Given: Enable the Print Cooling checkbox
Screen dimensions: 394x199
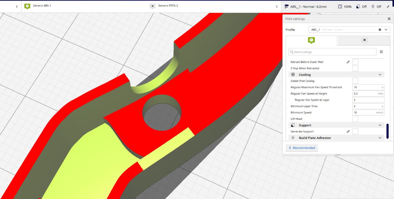Looking at the screenshot, I should pyautogui.click(x=355, y=81).
